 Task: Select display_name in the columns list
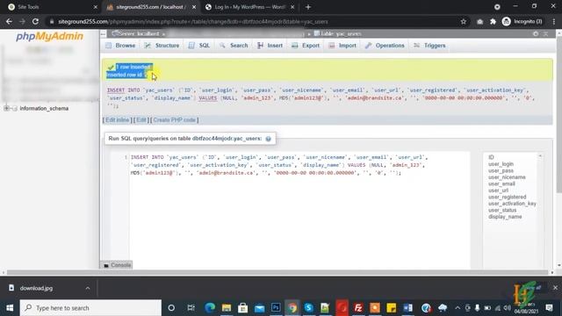tap(505, 217)
